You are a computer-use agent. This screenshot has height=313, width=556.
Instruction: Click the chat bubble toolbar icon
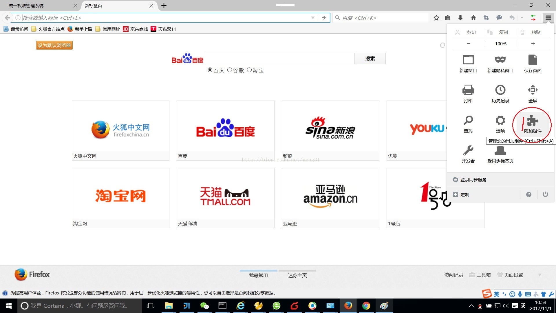pyautogui.click(x=499, y=18)
